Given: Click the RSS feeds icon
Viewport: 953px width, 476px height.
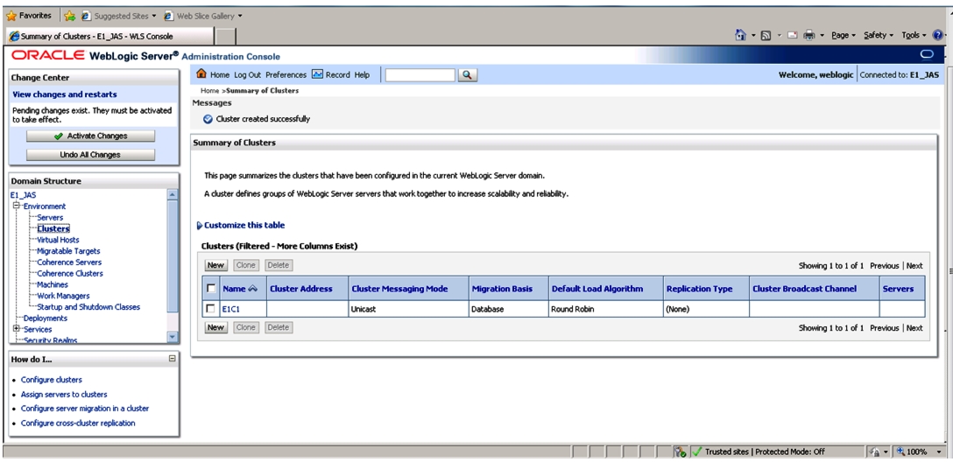Looking at the screenshot, I should (x=766, y=35).
